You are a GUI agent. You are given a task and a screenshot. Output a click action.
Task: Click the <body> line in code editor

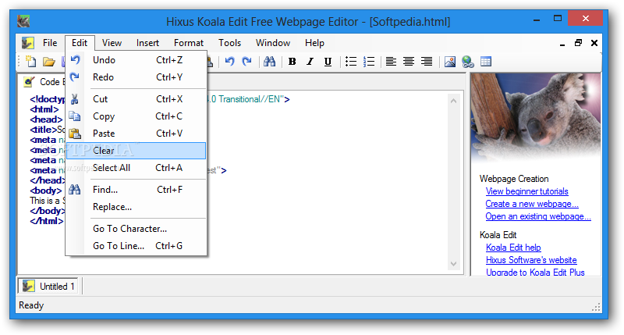point(46,191)
